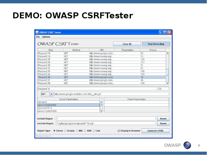Screen dimensions: 207x155
Task: Select the Forms report type
Action: point(54,131)
